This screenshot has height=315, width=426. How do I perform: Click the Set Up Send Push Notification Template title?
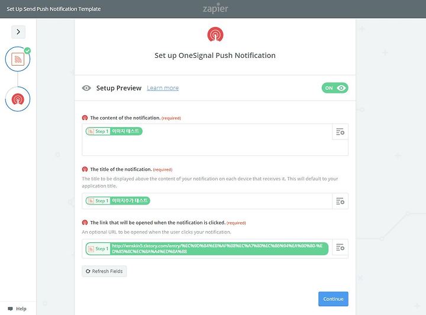[53, 9]
